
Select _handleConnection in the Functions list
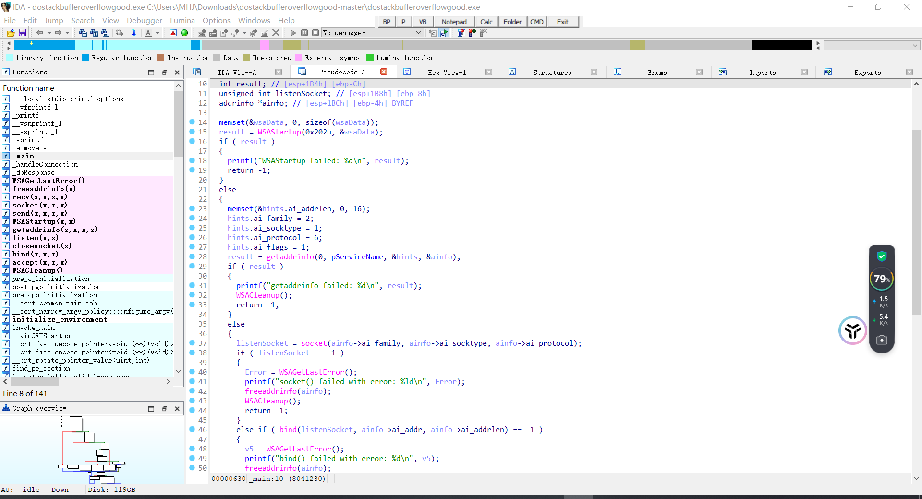tap(45, 164)
